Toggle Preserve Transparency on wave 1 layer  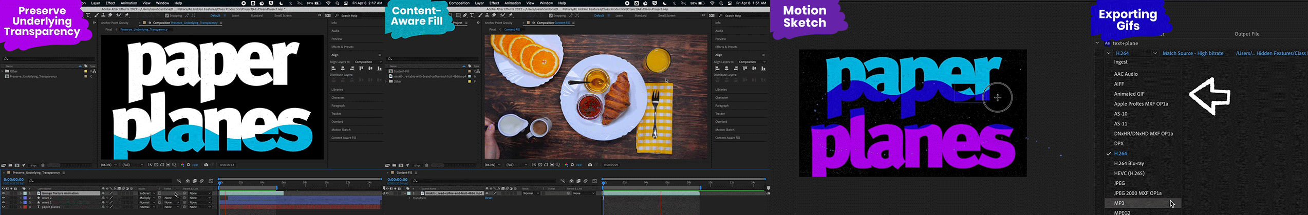click(x=159, y=203)
